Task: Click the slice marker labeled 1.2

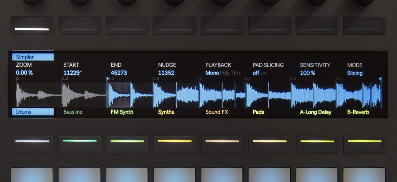Action: tap(65, 79)
